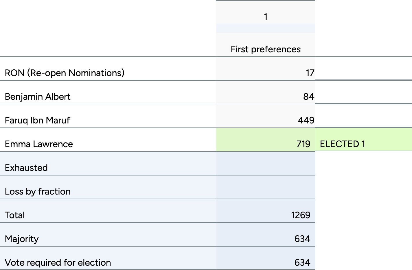Viewport: 412px width, 270px height.
Task: Select RON's vote count of 17
Action: (310, 73)
